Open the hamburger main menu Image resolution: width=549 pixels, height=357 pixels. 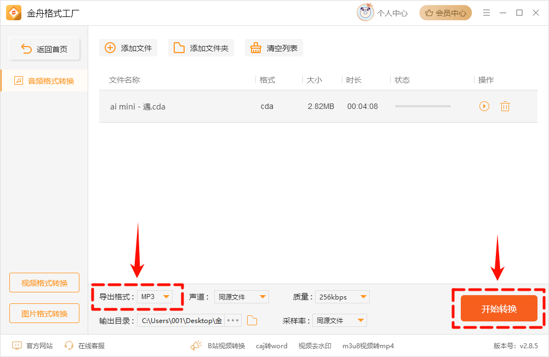[x=487, y=13]
